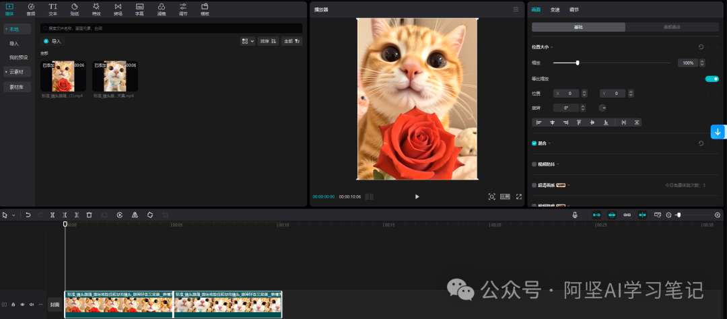Open the player panel hamburger menu
Screen dimensions: 727x319
click(x=516, y=9)
